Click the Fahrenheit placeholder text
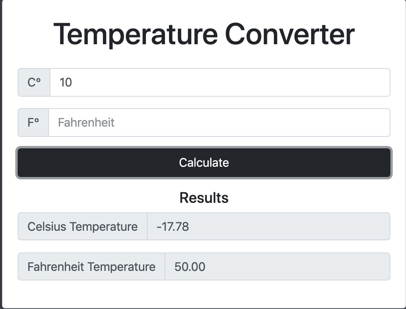Image resolution: width=406 pixels, height=309 pixels. tap(86, 123)
